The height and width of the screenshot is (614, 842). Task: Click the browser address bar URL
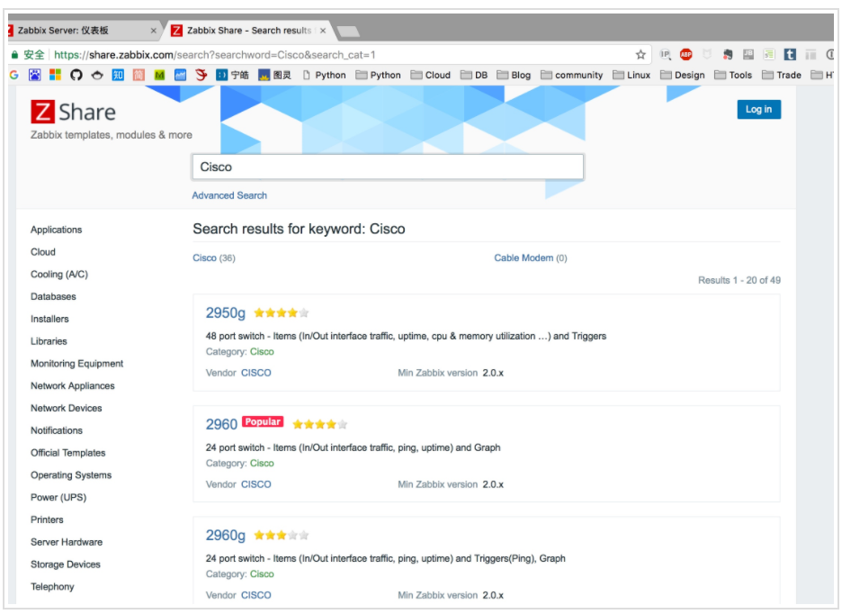(x=215, y=55)
